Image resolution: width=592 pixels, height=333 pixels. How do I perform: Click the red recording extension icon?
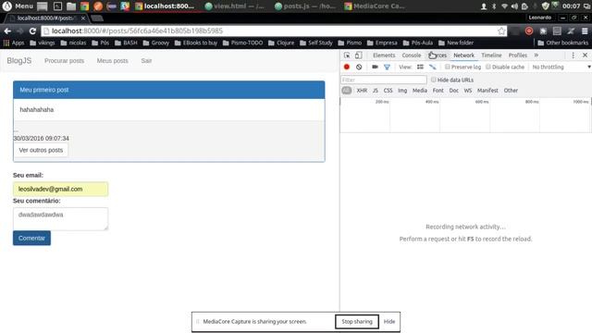[x=529, y=31]
